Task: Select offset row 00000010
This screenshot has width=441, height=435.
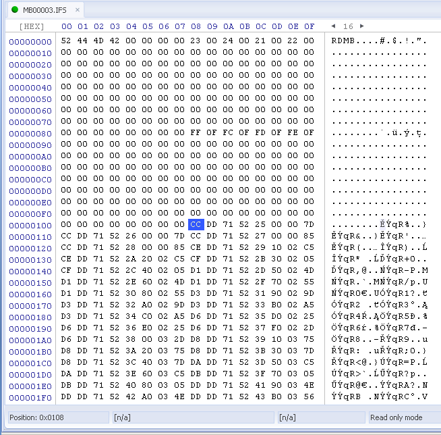Action: click(30, 53)
